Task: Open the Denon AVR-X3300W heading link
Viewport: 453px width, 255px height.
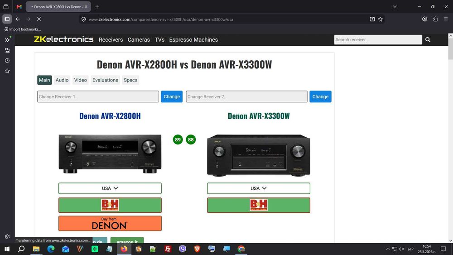Action: pos(259,116)
